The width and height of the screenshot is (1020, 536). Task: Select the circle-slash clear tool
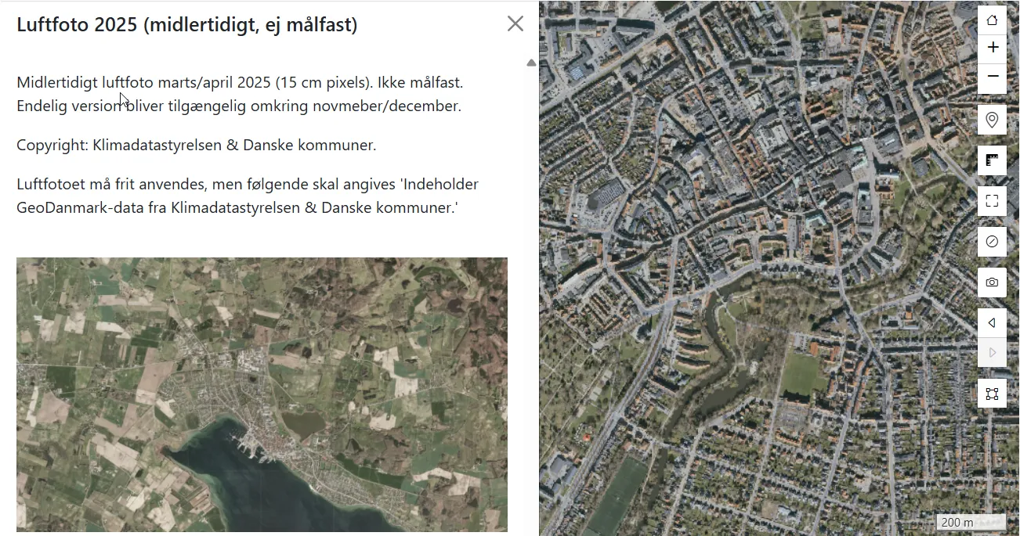992,241
